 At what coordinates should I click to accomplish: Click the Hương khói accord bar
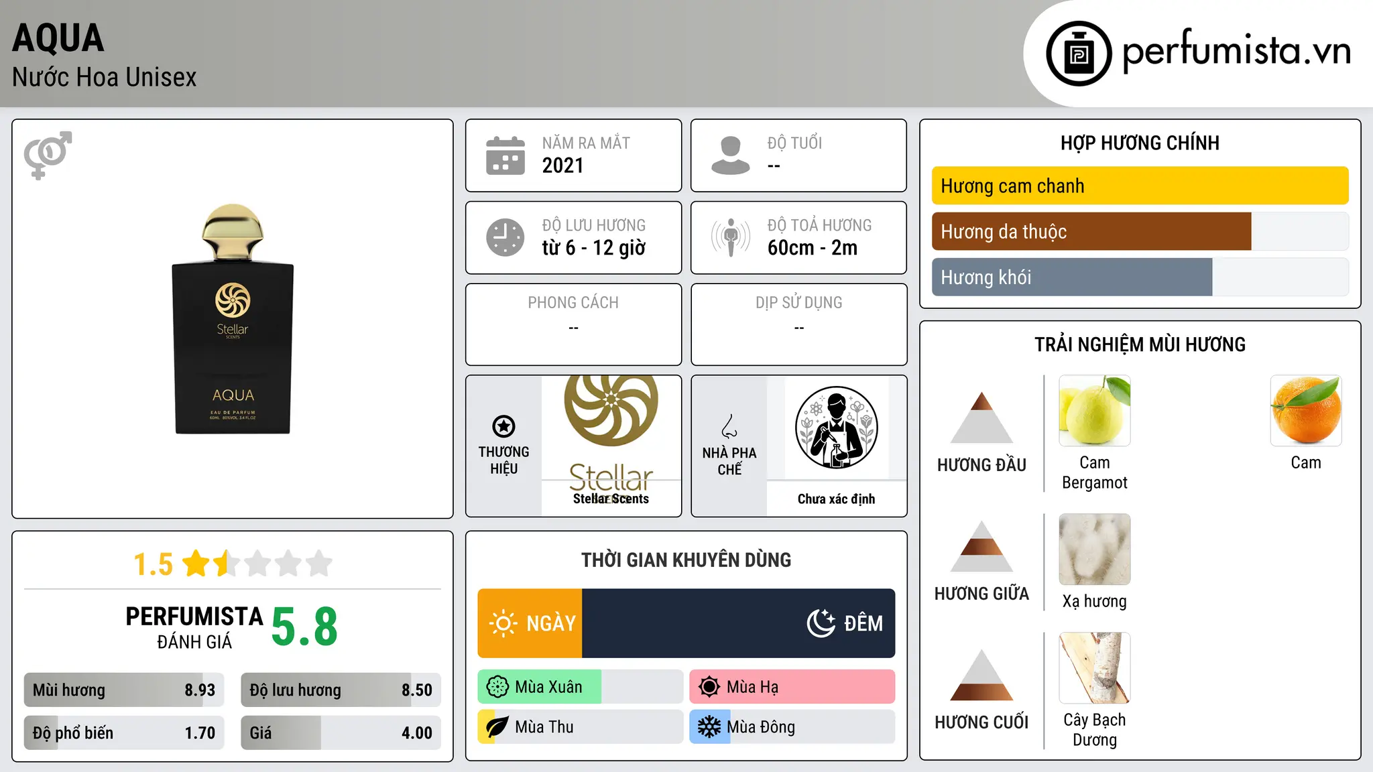click(x=1140, y=277)
